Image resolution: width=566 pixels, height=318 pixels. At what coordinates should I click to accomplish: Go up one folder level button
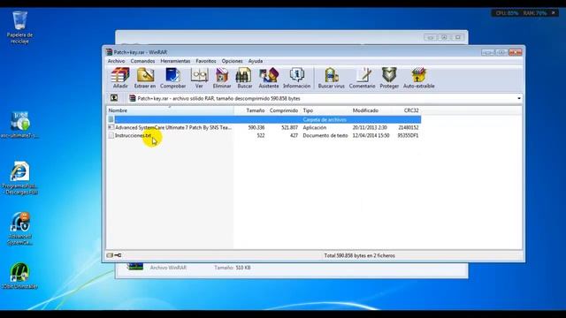114,98
